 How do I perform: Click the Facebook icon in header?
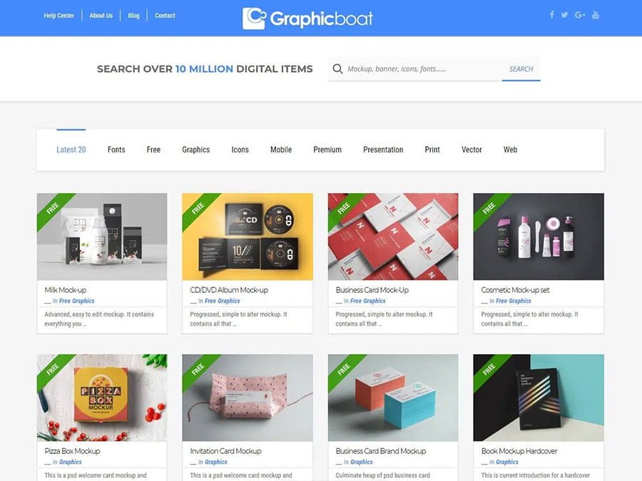pyautogui.click(x=551, y=15)
